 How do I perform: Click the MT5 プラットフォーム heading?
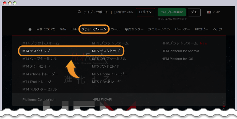tap(110, 43)
